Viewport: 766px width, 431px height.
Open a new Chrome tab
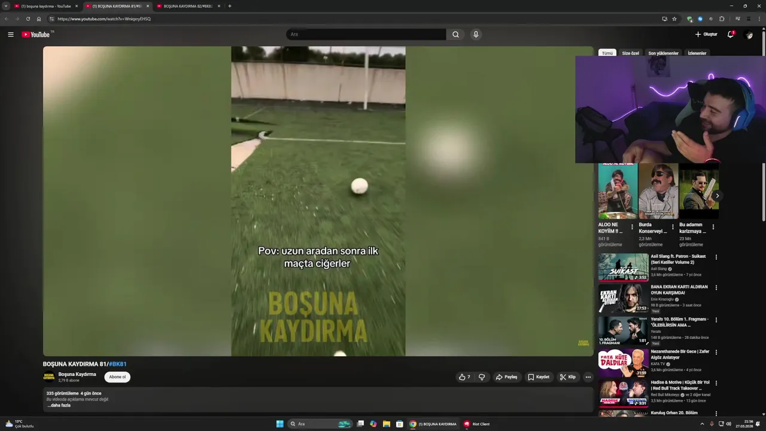point(230,6)
